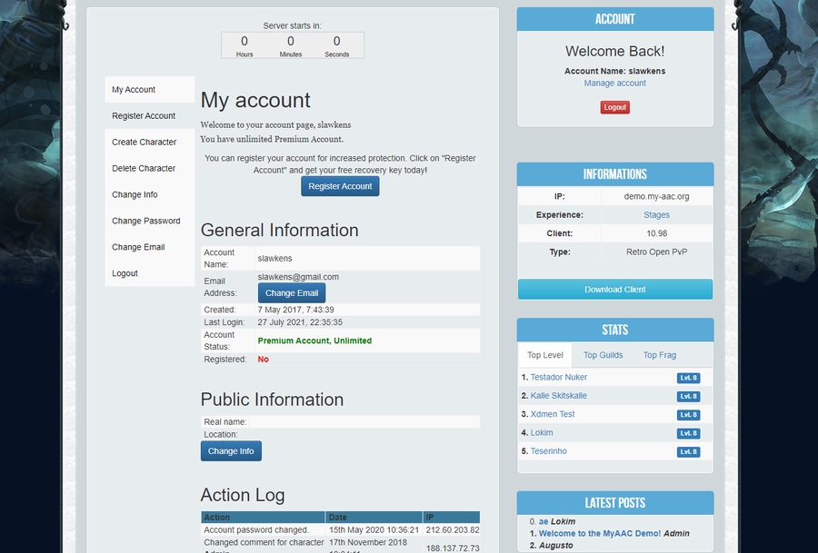
Task: Open Delete Character menu item
Action: 144,169
